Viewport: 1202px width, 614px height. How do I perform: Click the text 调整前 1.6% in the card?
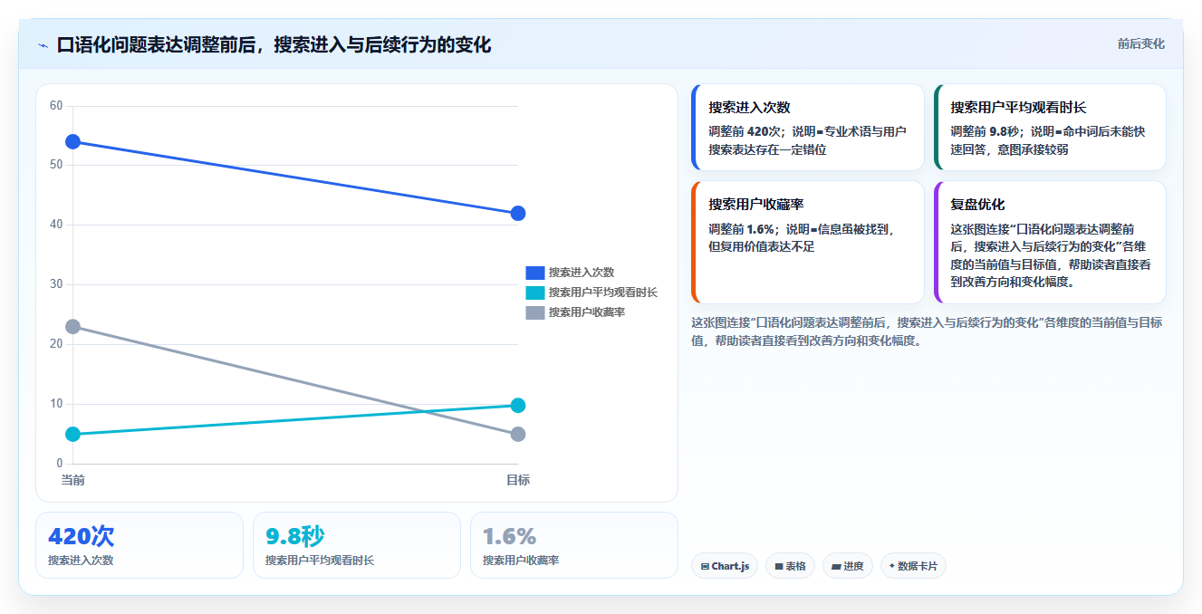741,230
